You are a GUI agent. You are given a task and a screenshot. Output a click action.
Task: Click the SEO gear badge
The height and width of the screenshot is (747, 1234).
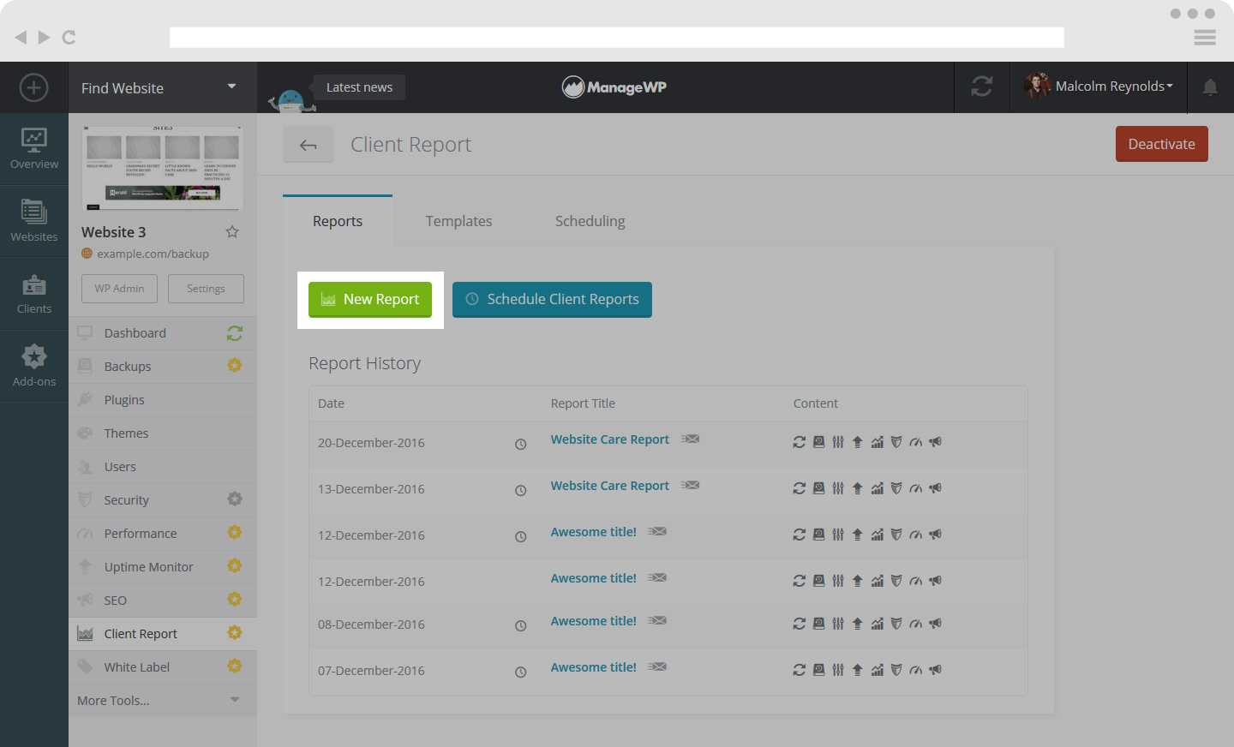click(x=235, y=600)
